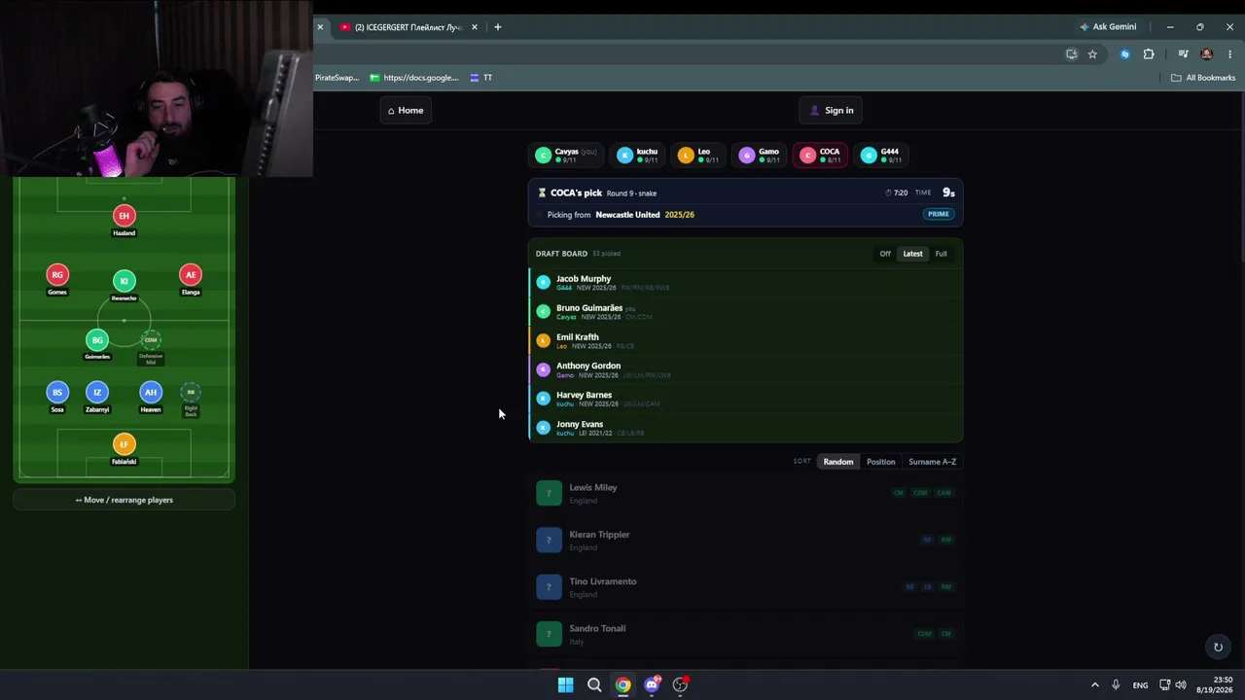
Task: Click the COCA drafter chip
Action: point(820,155)
